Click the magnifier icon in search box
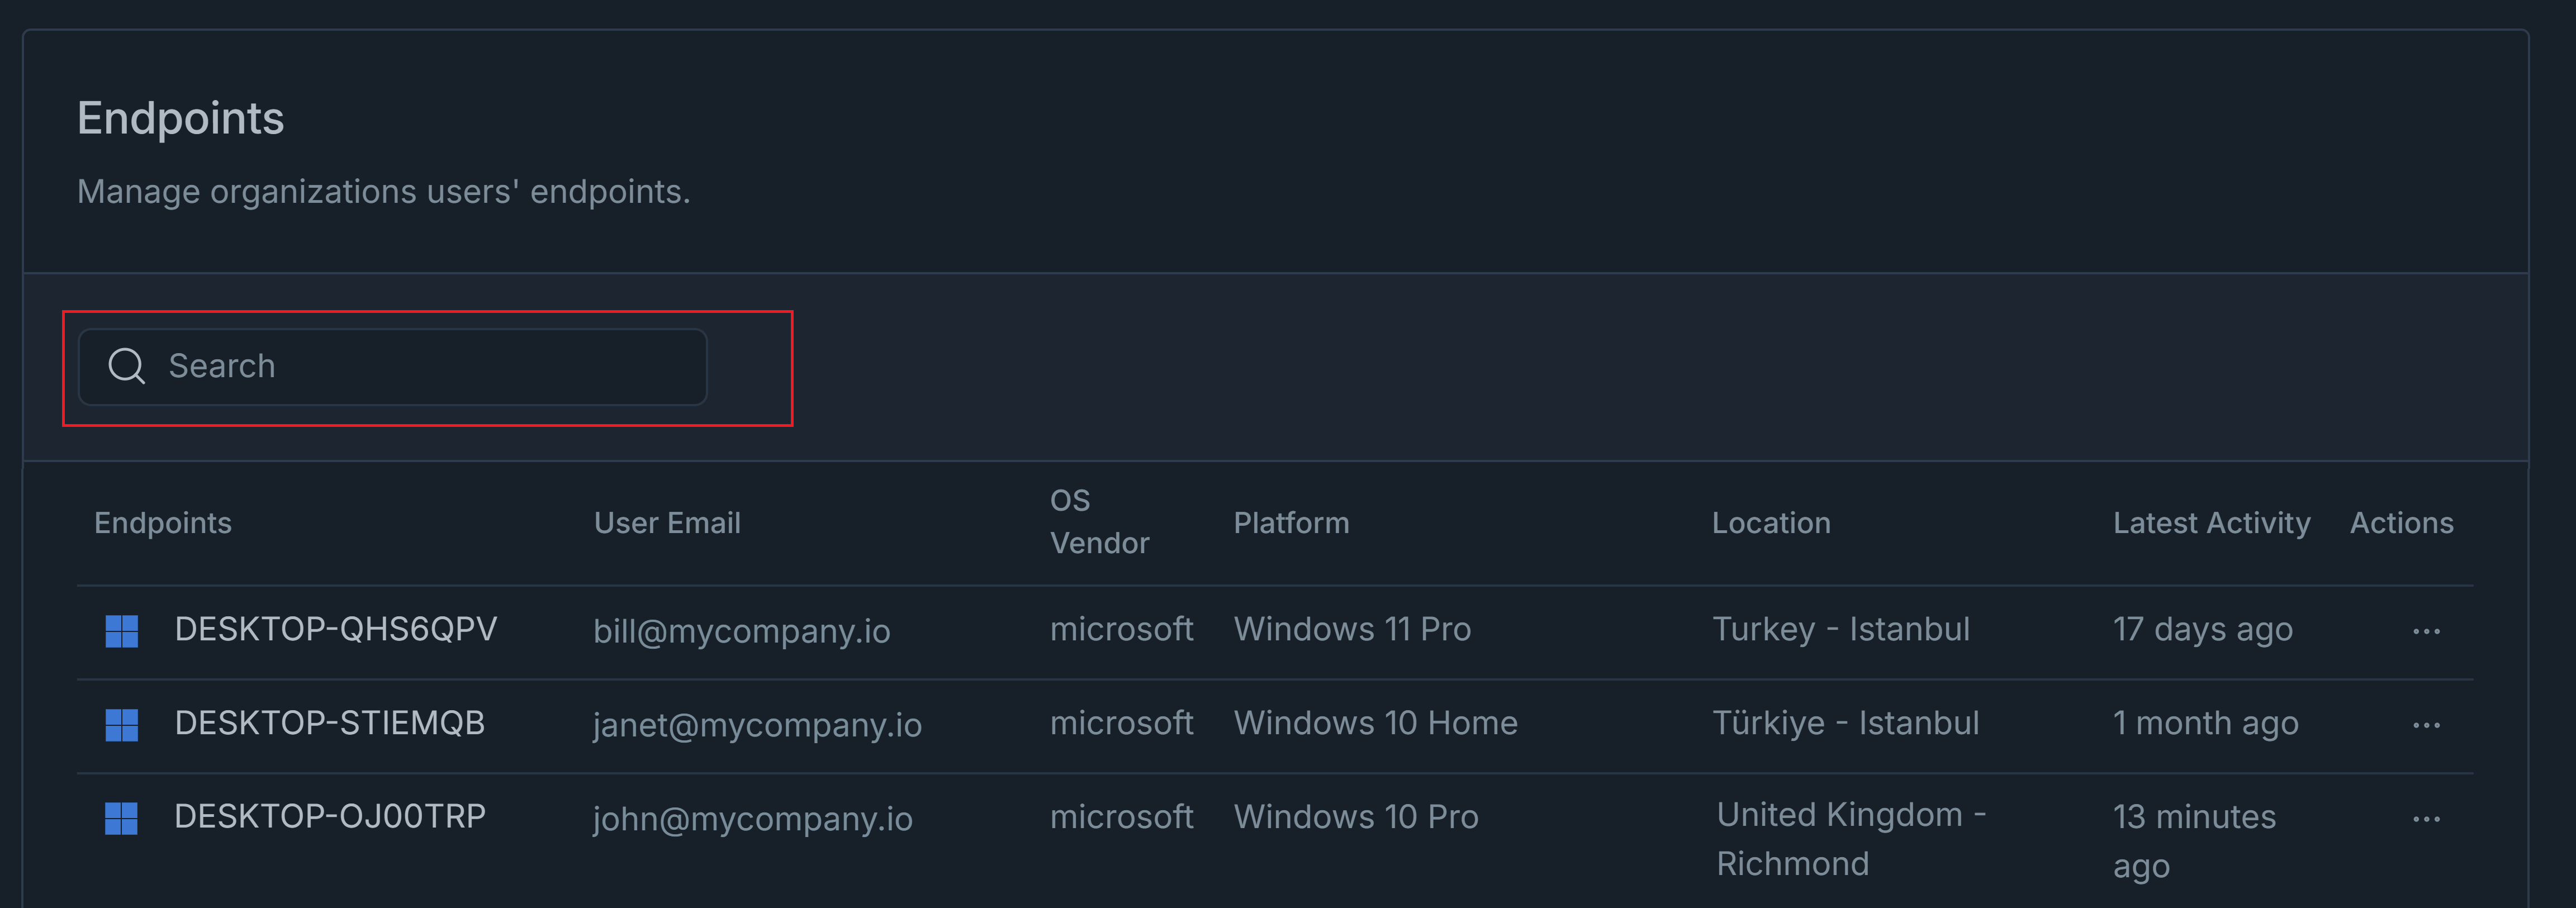The image size is (2576, 908). [x=127, y=366]
